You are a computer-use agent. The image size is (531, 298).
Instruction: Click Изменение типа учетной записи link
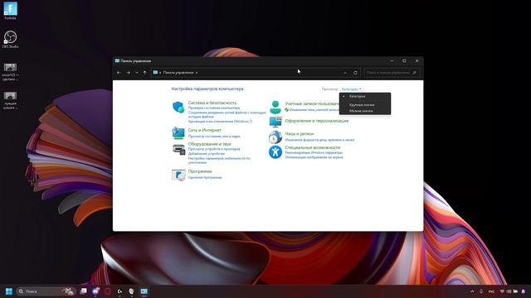[314, 110]
